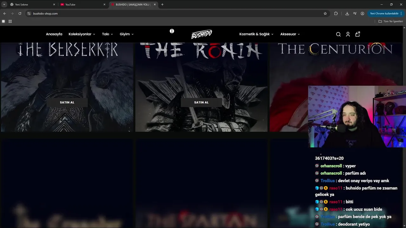Open The Ronin collection card

201,87
